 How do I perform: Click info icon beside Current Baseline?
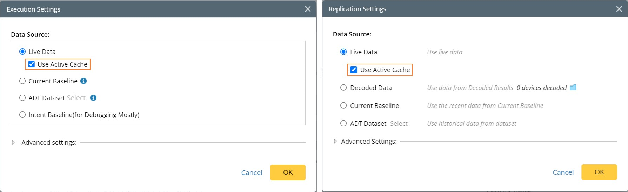coord(83,81)
